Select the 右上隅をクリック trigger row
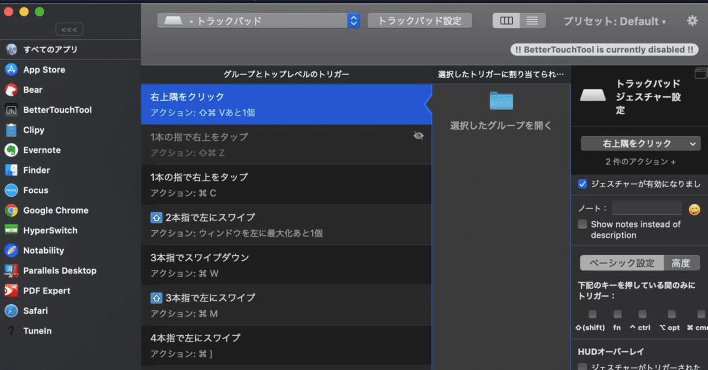The image size is (708, 370). (x=286, y=104)
